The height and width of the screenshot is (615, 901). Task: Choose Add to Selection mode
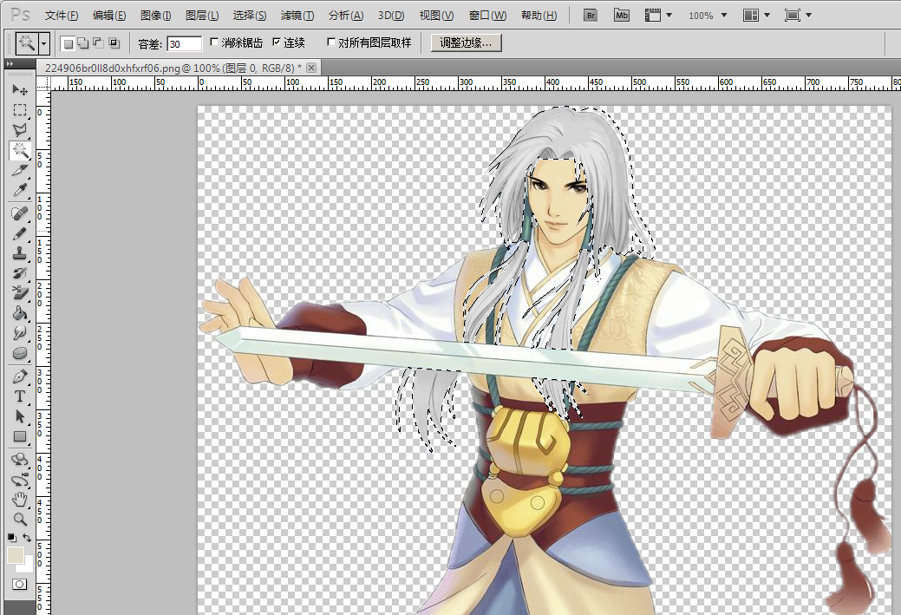pos(83,43)
